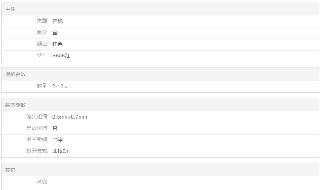Click the 规格参数 section header
Screen dimensions: 322x190
(15, 74)
